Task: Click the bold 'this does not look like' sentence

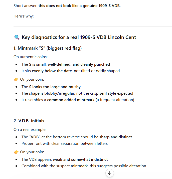Action: 79,5
